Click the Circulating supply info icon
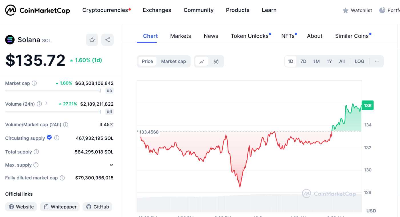 coord(57,138)
